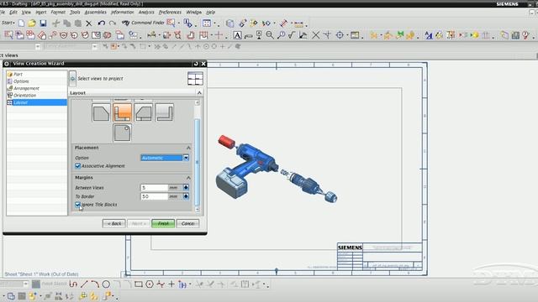Select the sketch Arc tool
The height and width of the screenshot is (302, 538).
(95, 284)
